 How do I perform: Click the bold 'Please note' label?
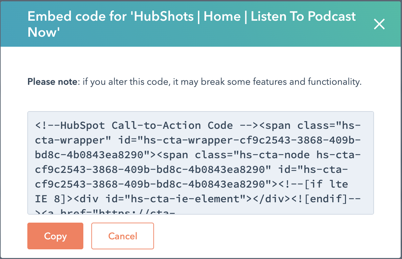(x=52, y=82)
